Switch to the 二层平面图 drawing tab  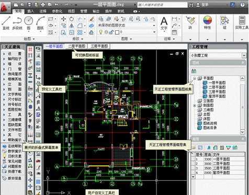[x=77, y=46]
